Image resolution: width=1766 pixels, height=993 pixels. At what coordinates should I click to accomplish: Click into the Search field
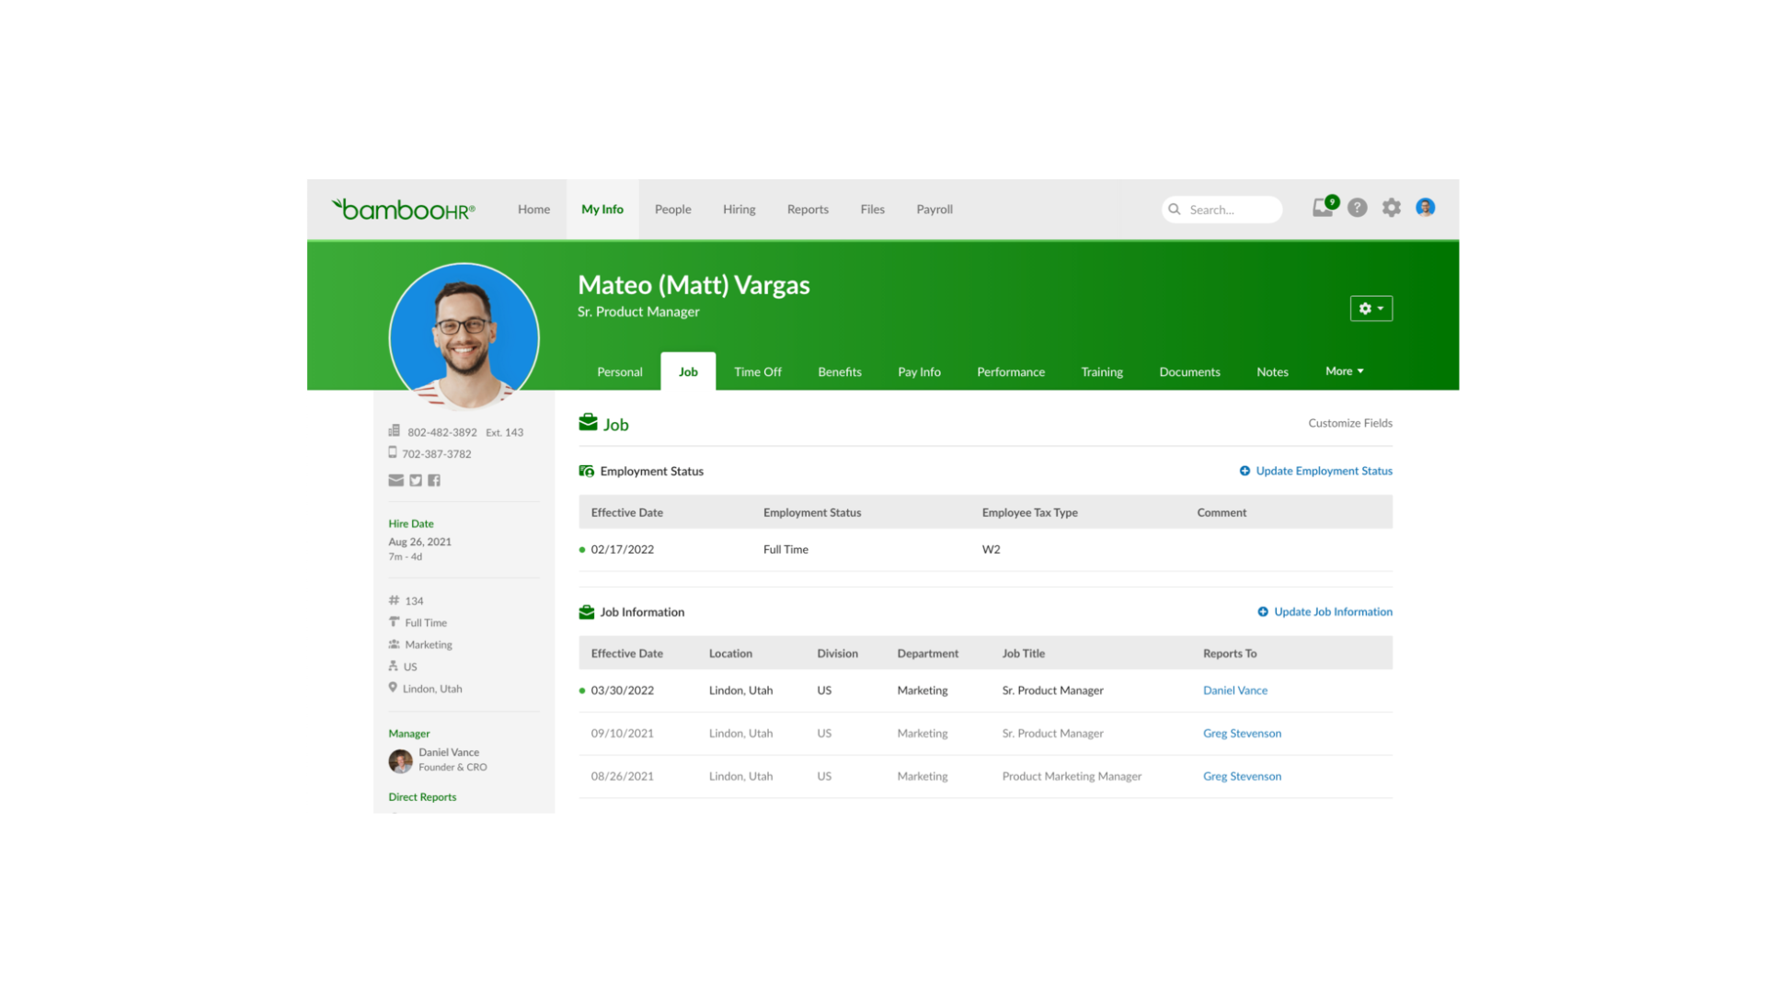[x=1229, y=210]
